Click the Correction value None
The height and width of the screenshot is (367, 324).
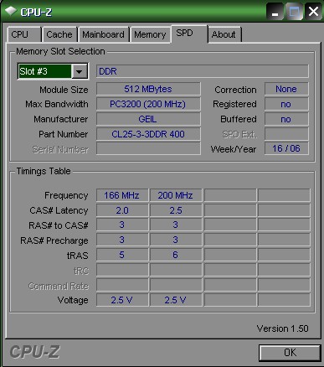coord(286,89)
